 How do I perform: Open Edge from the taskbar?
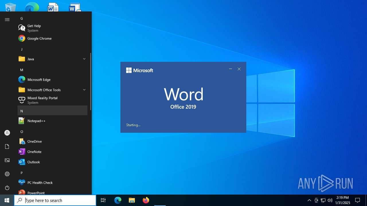(x=118, y=200)
